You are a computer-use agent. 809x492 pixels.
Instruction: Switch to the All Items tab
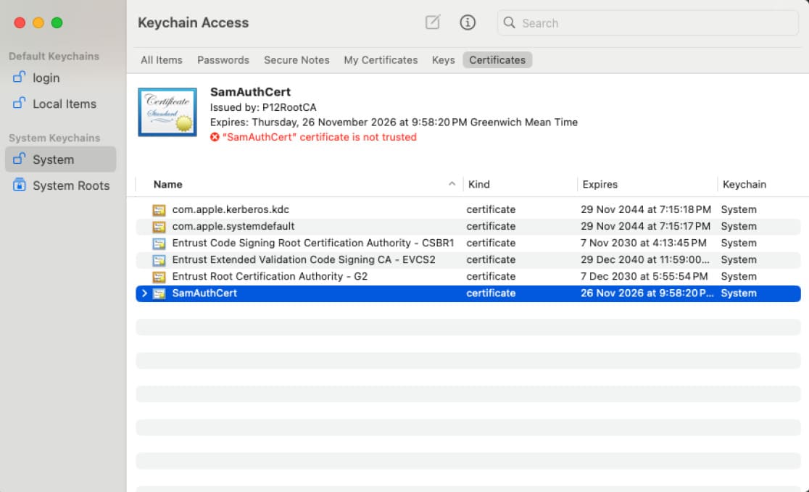[161, 60]
